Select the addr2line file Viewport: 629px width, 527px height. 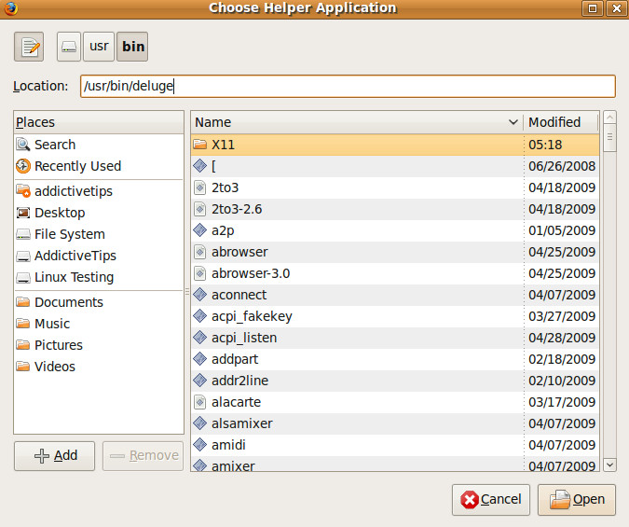click(395, 381)
